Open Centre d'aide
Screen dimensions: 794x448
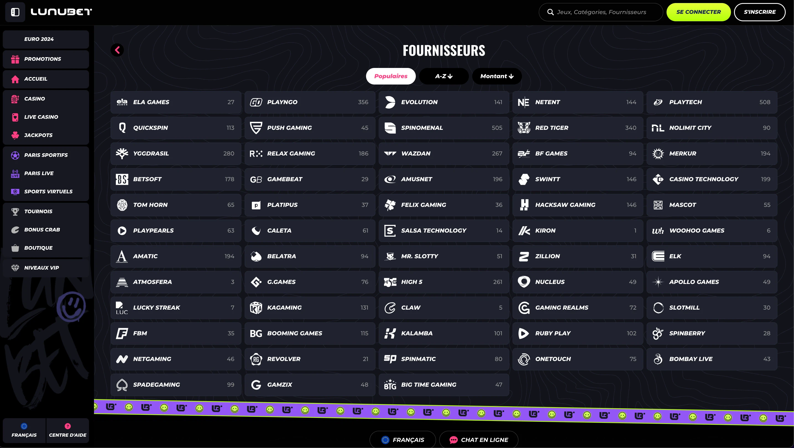[67, 430]
